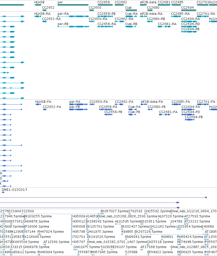Click the CG2694-RA transcript label
Image resolution: width=217 pixels, height=256 pixels.
[x=190, y=19]
